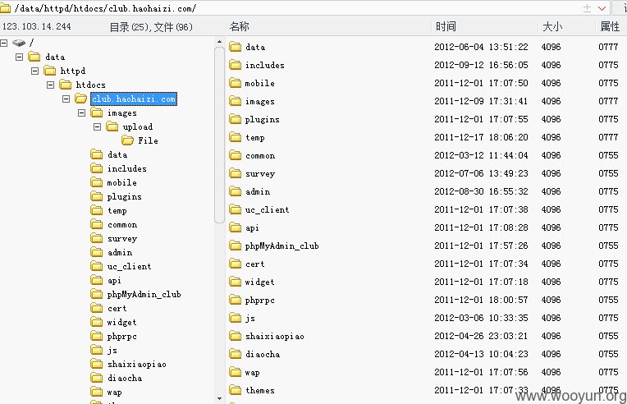Click timestamp 2012-09-12 16:56:05
Viewport: 627px width, 404px height.
tap(481, 65)
